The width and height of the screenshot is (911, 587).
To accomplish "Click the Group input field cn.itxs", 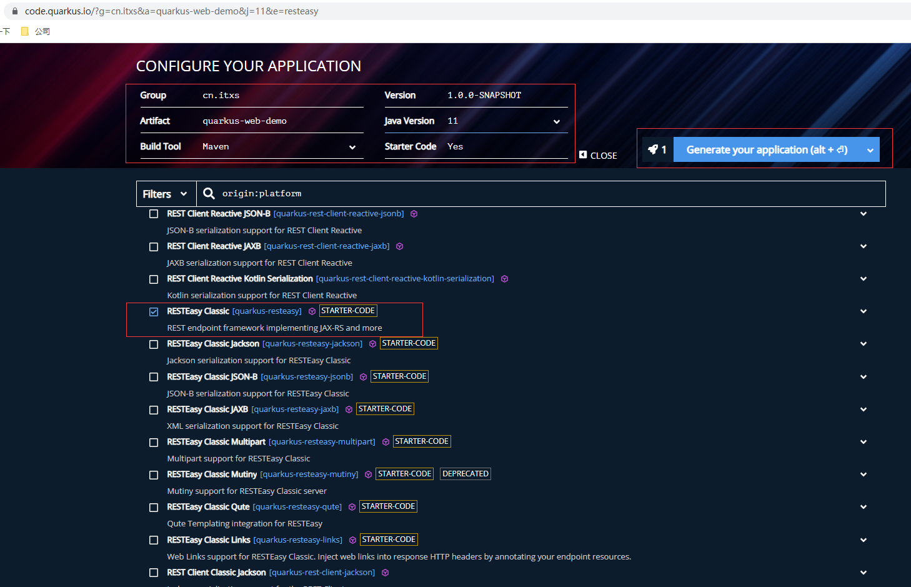I will [x=282, y=95].
